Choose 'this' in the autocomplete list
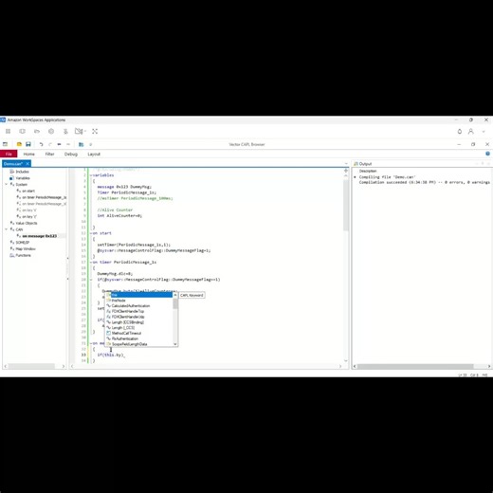The width and height of the screenshot is (493, 493). 139,295
